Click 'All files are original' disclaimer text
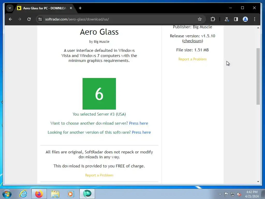265x199 pixels. (99, 154)
